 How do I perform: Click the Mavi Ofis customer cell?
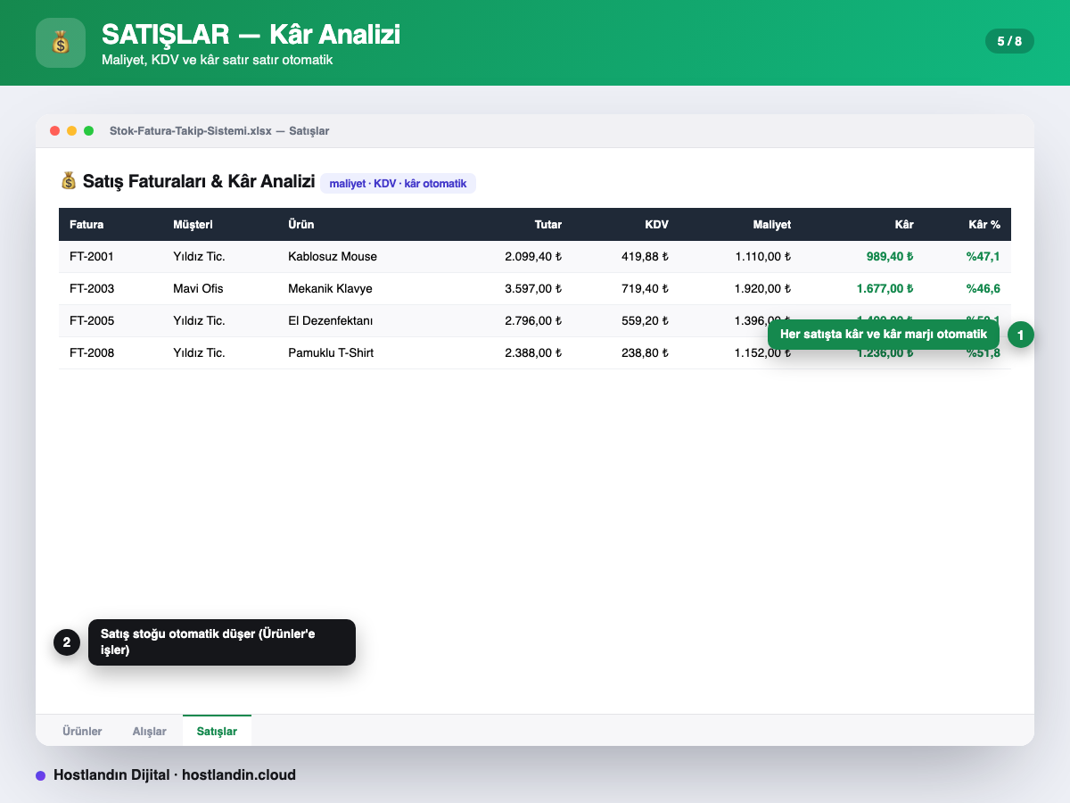198,289
